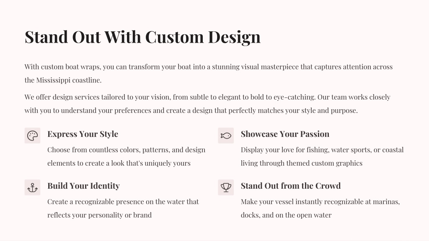The width and height of the screenshot is (429, 241).
Task: Click text about love for fishing
Action: (x=322, y=156)
